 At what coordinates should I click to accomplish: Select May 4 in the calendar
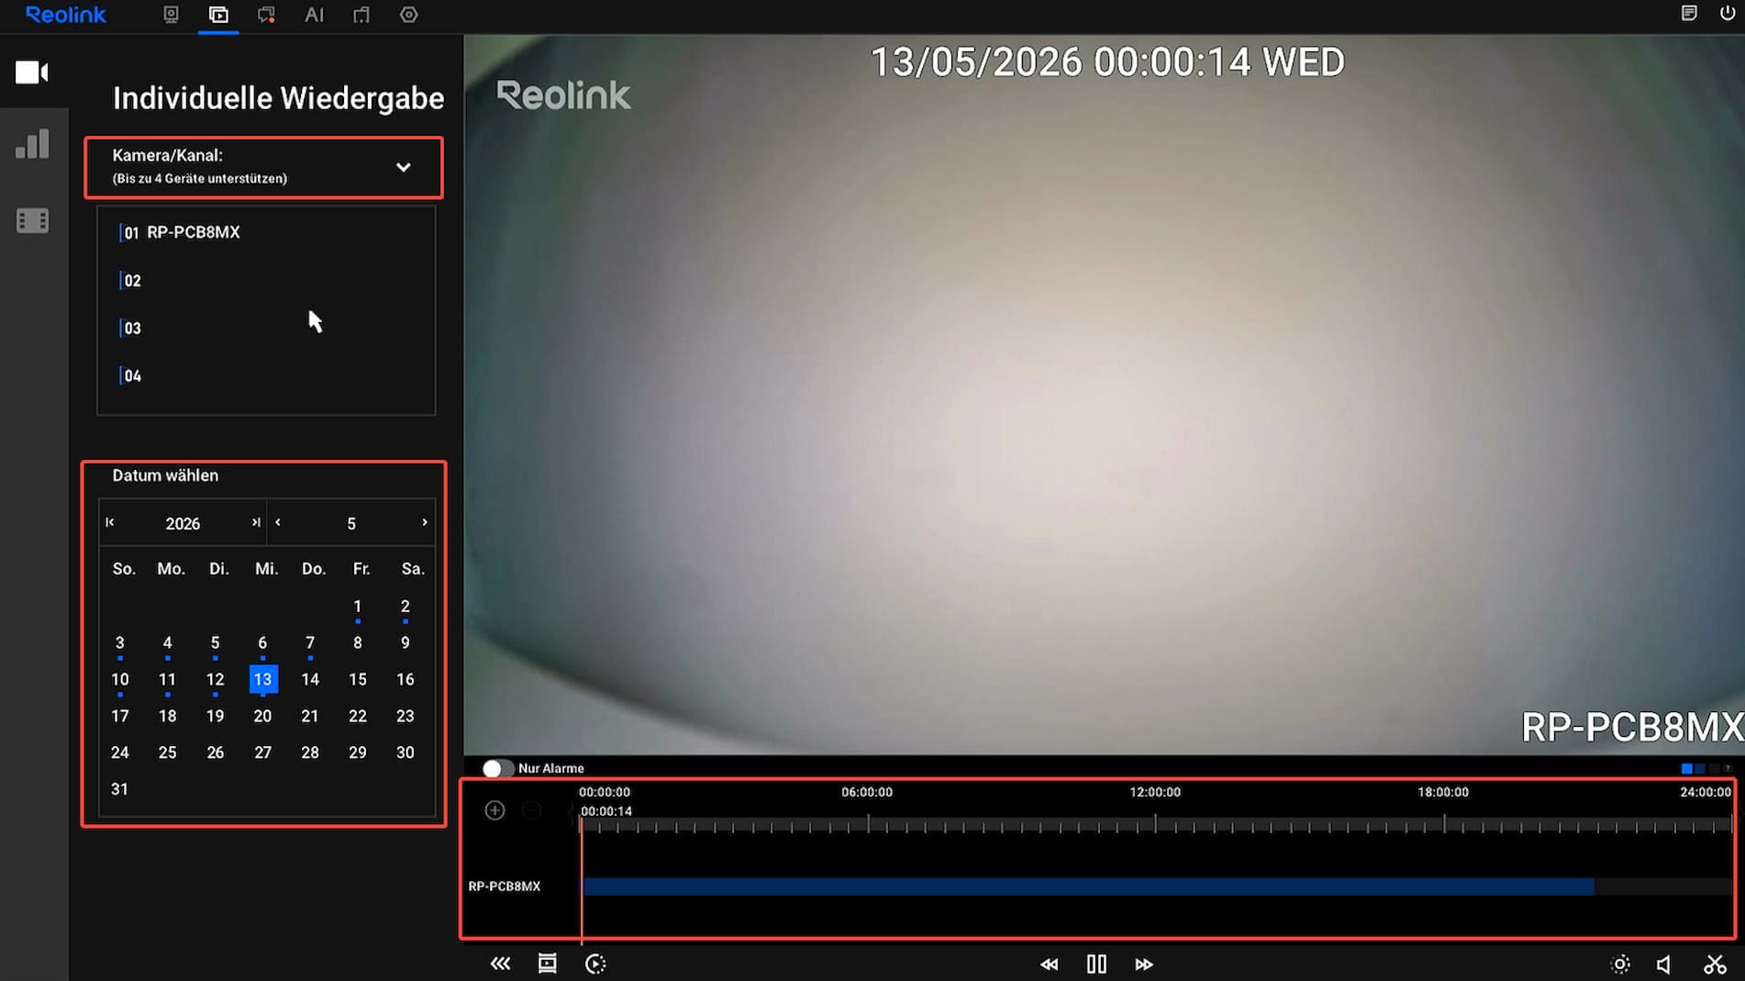tap(168, 643)
